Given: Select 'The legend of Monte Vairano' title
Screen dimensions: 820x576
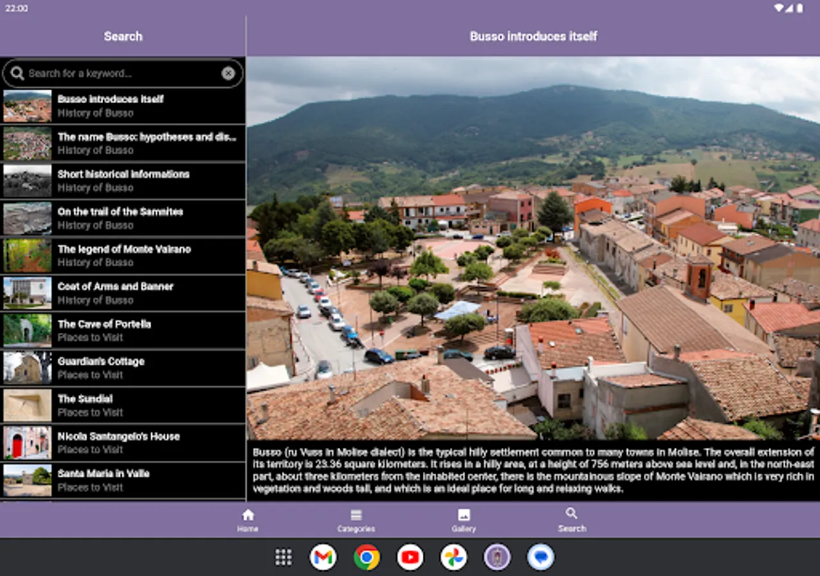Looking at the screenshot, I should (124, 249).
